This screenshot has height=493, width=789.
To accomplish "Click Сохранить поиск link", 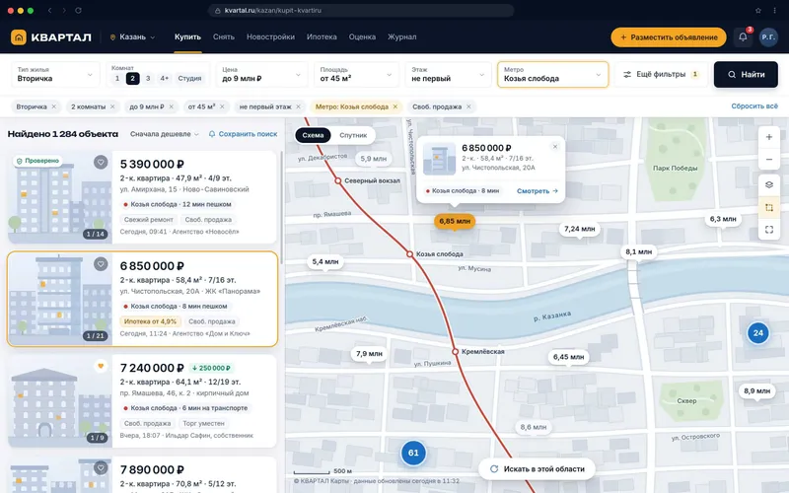I will click(243, 134).
